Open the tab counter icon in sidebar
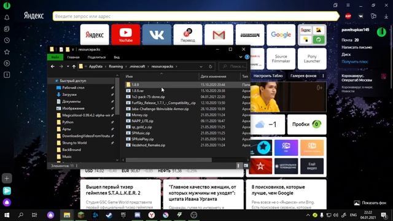Screen dimensions: 393x221 click(x=7, y=75)
